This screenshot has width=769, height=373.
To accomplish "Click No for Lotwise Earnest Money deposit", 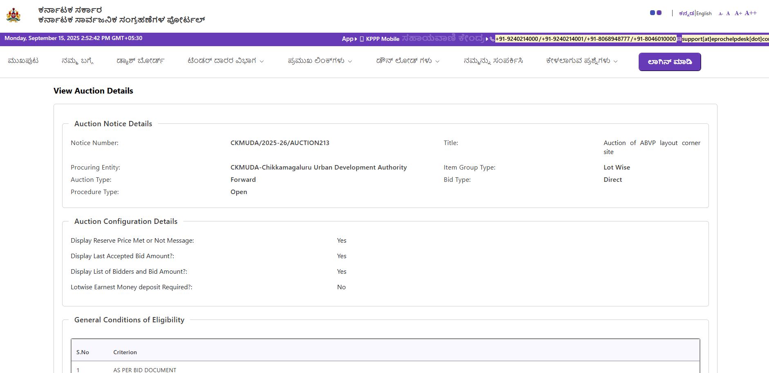I will tap(341, 287).
